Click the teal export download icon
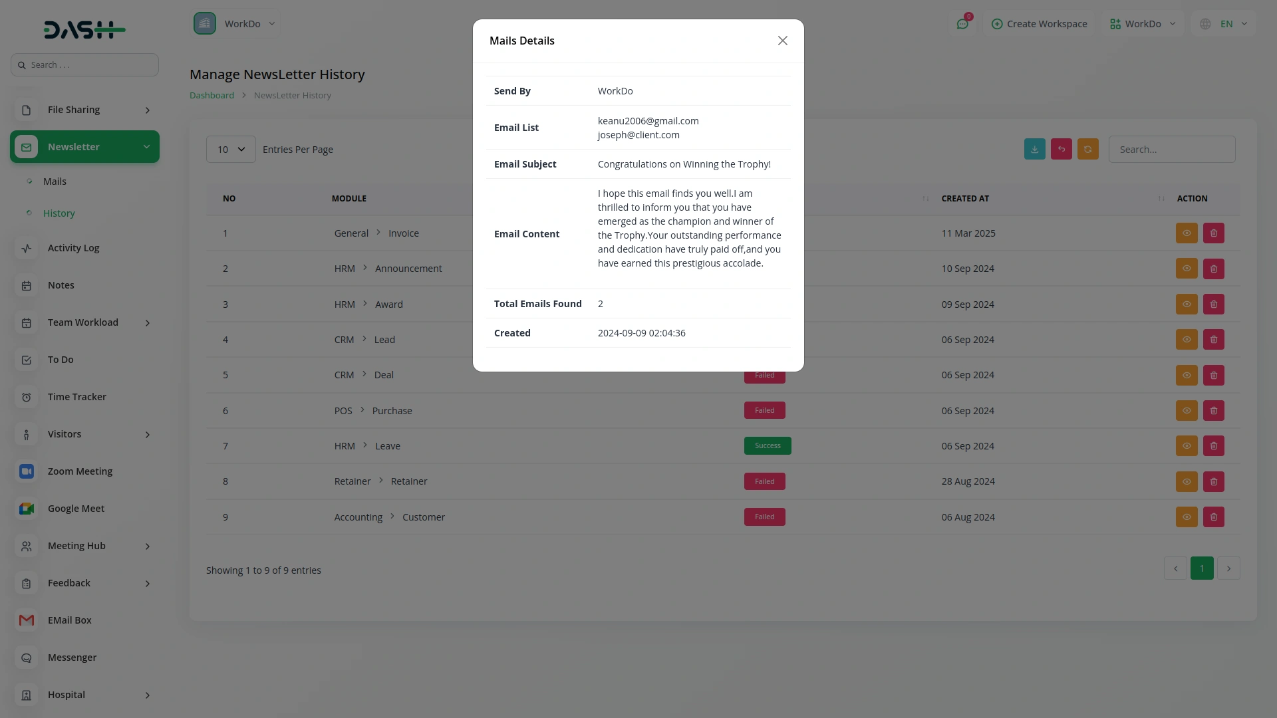Screen dimensions: 1277x718 click(x=1034, y=150)
